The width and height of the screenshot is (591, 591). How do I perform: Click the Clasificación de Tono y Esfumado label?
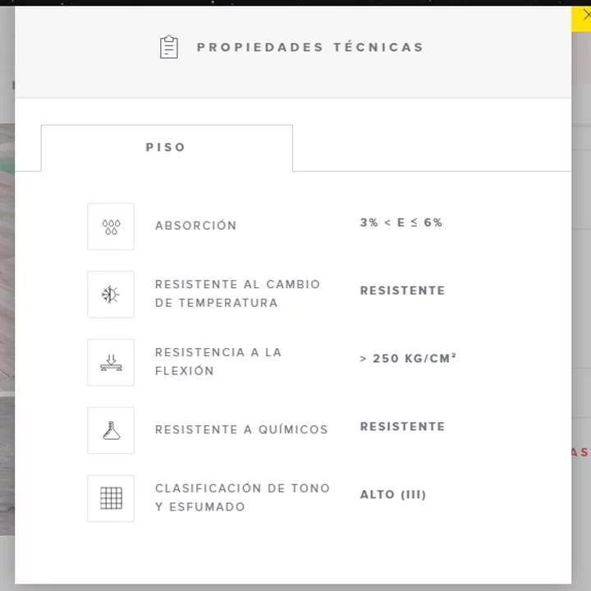pos(242,497)
